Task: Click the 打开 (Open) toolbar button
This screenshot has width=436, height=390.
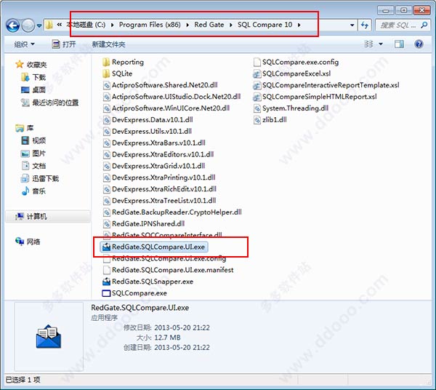Action: (x=64, y=44)
